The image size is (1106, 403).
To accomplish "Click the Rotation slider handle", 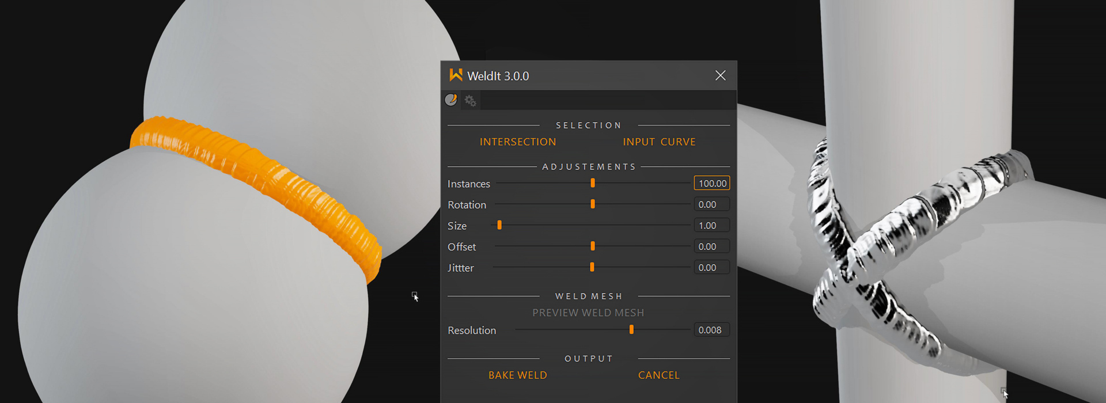I will (x=593, y=204).
